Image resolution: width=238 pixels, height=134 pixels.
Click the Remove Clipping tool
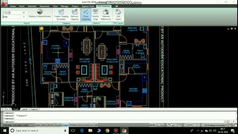[x=74, y=15]
